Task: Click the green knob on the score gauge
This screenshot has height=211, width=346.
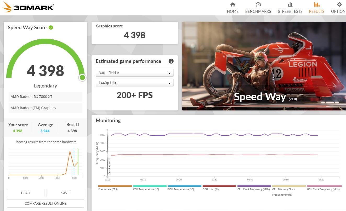Action: (82, 77)
